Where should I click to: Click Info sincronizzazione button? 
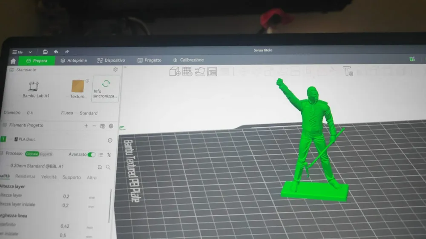(105, 89)
